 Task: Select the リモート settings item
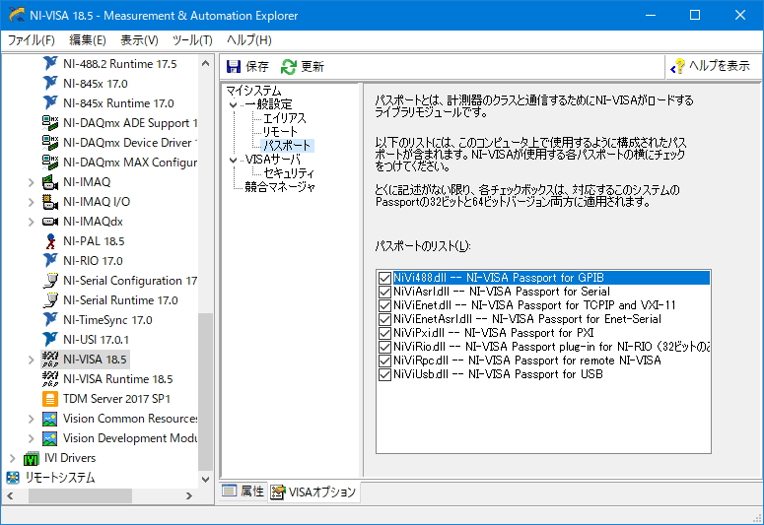[x=280, y=132]
